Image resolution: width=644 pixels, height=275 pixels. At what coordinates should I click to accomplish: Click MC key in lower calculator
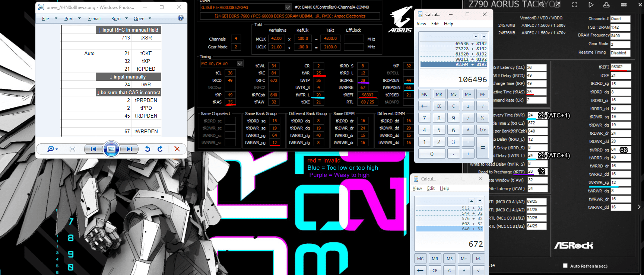tap(420, 259)
